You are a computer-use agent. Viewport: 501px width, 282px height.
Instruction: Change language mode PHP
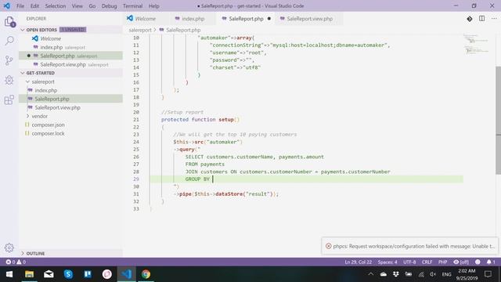(x=442, y=262)
